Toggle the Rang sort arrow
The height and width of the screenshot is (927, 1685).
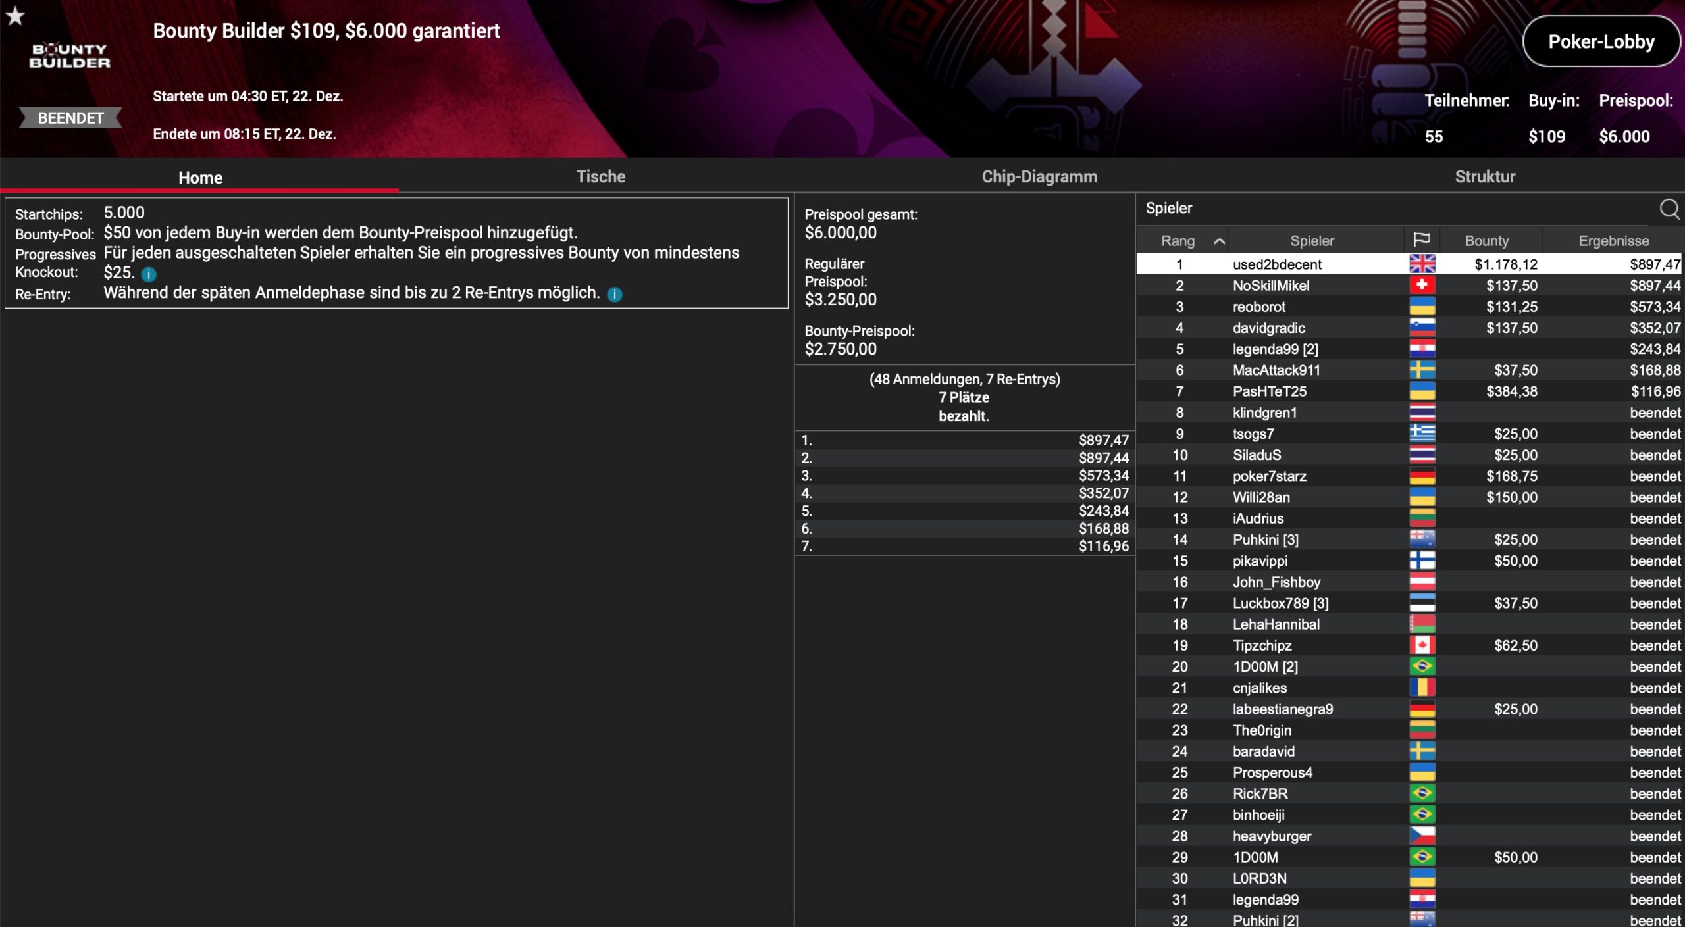pyautogui.click(x=1219, y=241)
